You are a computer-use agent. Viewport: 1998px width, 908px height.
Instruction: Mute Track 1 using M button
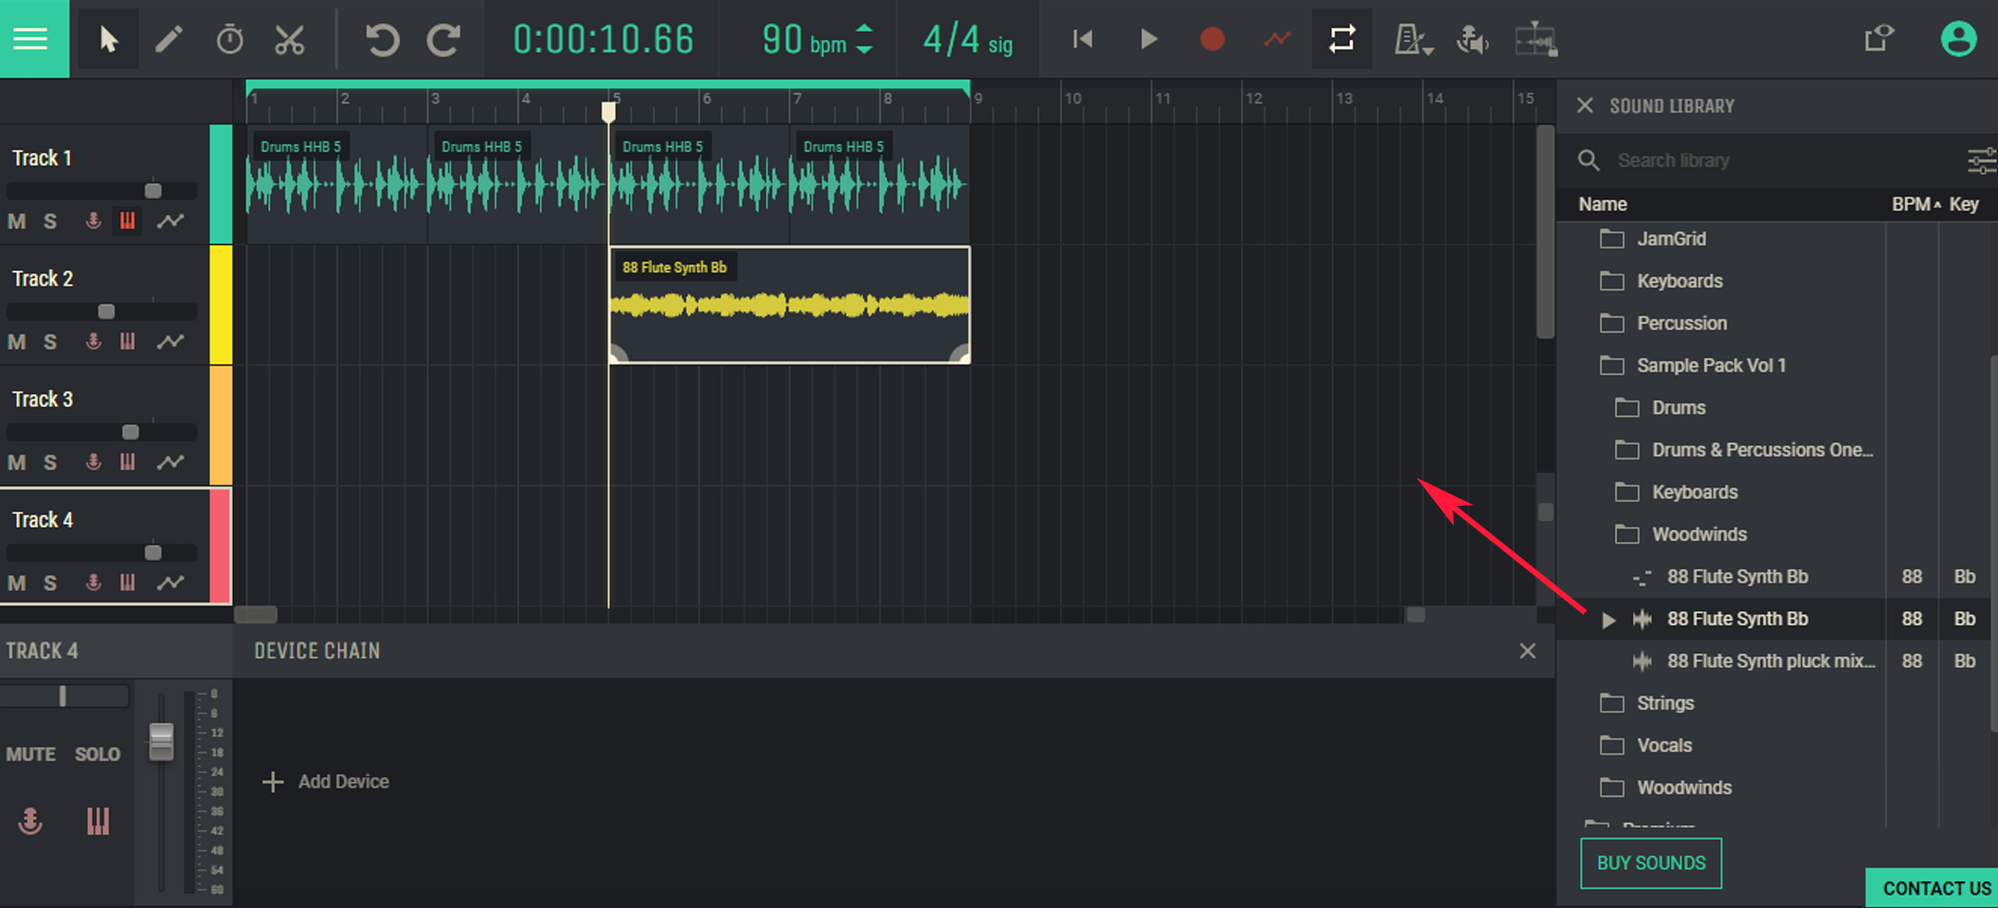(x=18, y=219)
